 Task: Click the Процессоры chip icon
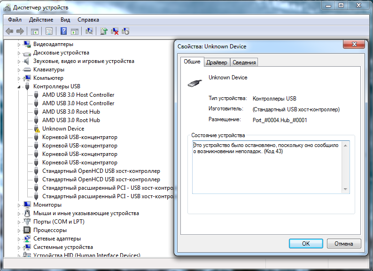coord(27,230)
